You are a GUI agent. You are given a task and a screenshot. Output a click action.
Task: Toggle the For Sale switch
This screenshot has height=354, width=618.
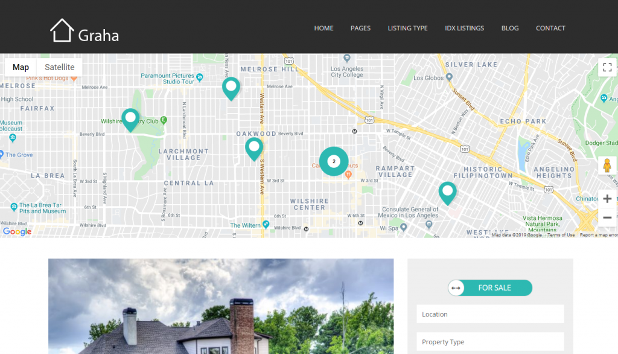click(489, 288)
